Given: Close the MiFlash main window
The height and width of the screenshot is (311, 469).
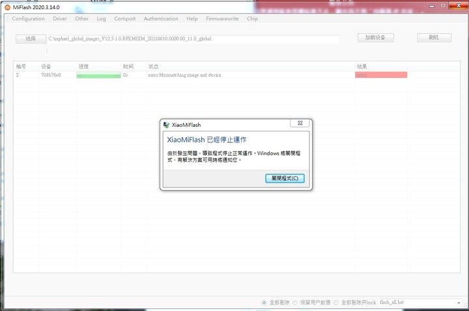Looking at the screenshot, I should coord(459,6).
